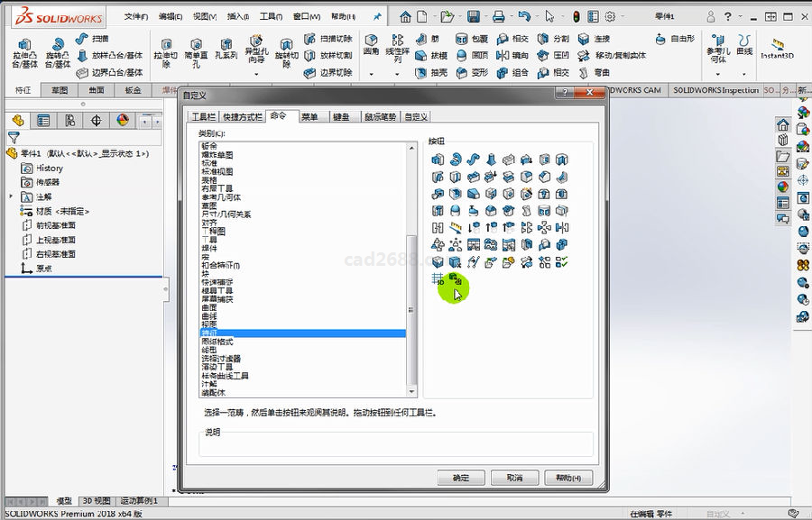Image resolution: width=812 pixels, height=520 pixels.
Task: Click the 圆角 fillet tool icon
Action: click(371, 41)
